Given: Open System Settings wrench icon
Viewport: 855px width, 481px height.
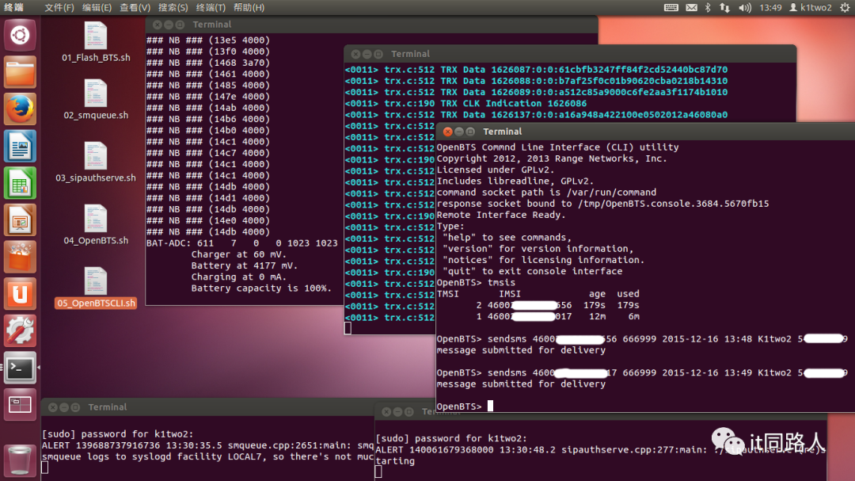Looking at the screenshot, I should pyautogui.click(x=20, y=331).
